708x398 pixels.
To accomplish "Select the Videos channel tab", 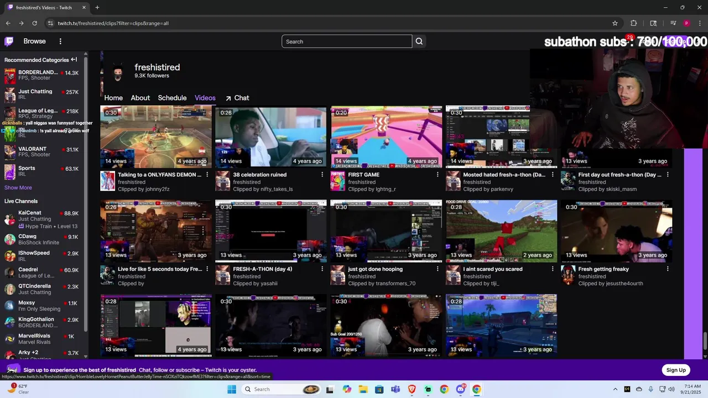I will coord(205,98).
